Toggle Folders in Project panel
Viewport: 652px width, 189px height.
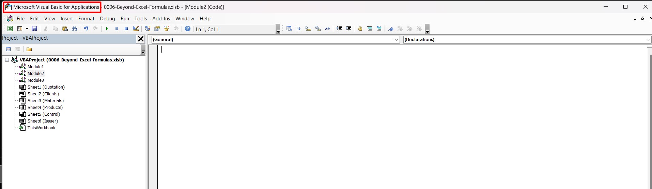coord(29,49)
